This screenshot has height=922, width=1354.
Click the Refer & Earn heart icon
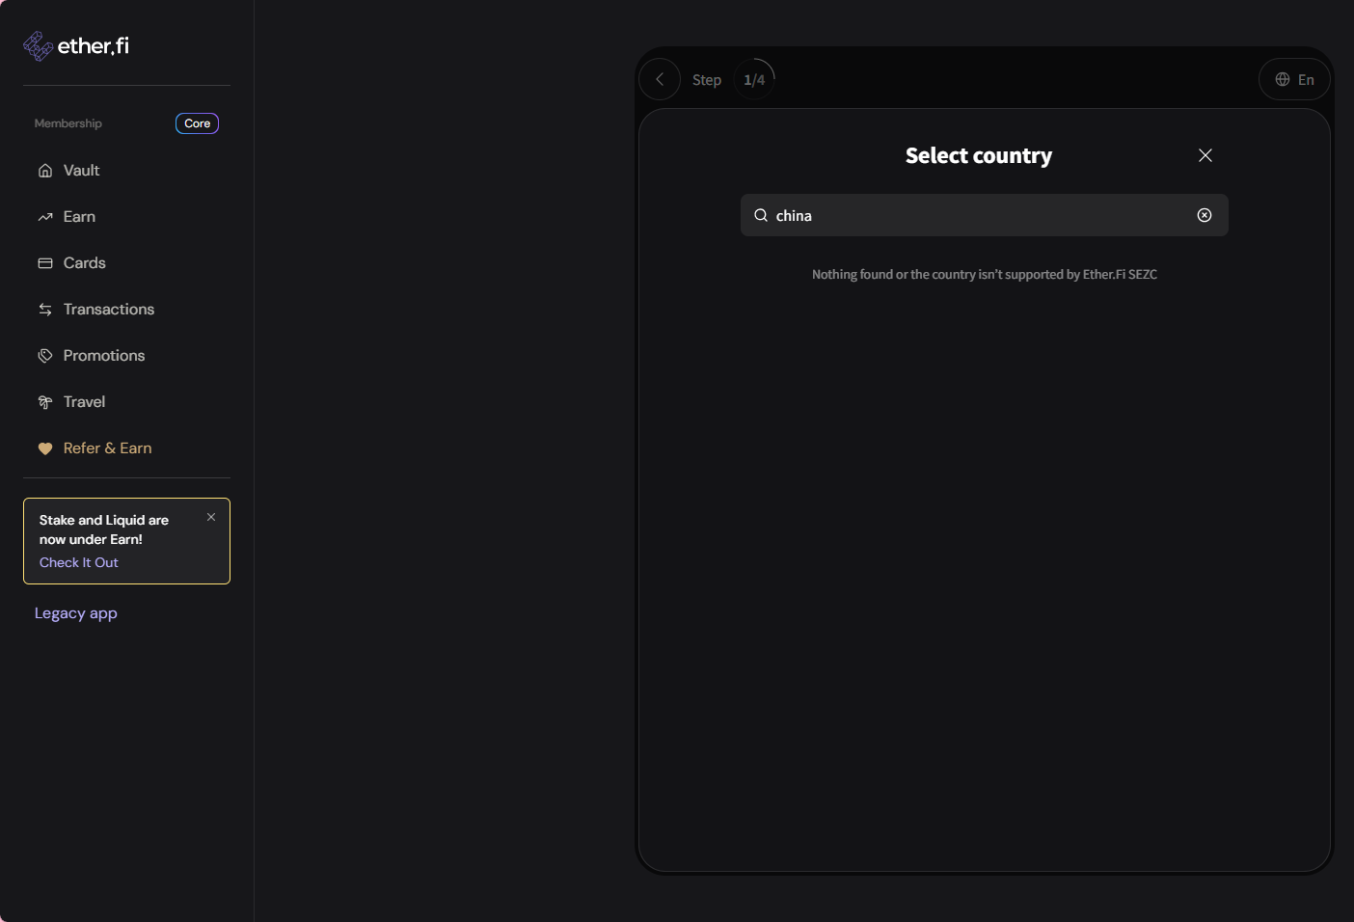pyautogui.click(x=45, y=448)
